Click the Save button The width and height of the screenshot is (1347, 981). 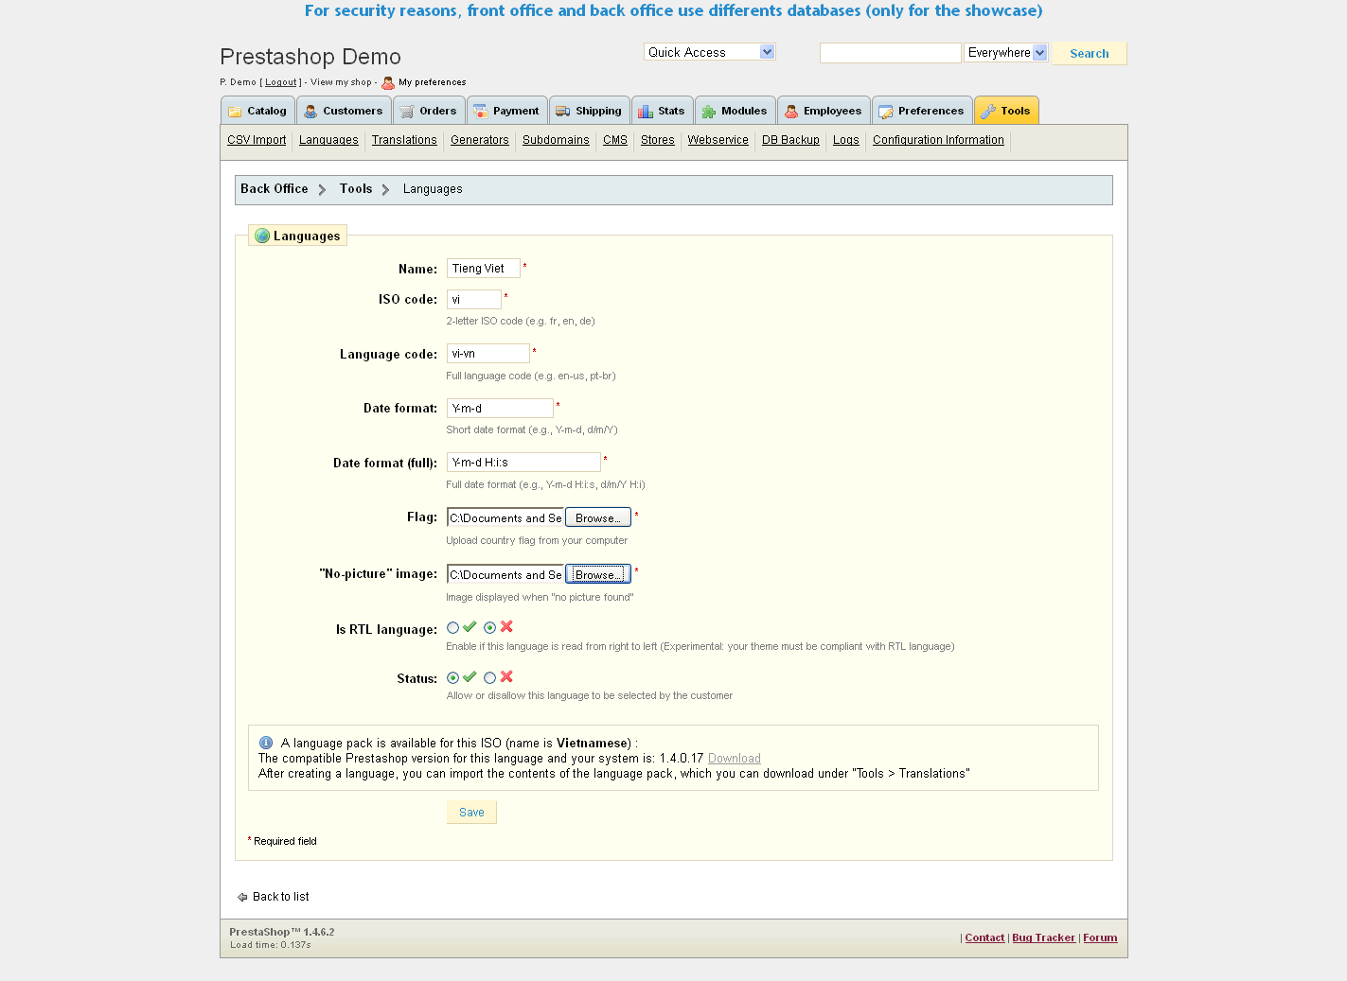(471, 812)
